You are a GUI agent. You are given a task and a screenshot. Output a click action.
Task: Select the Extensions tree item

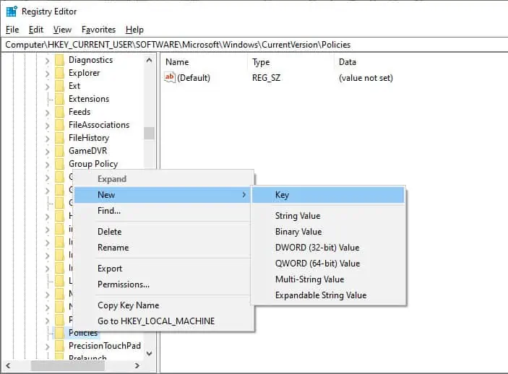[x=89, y=99]
